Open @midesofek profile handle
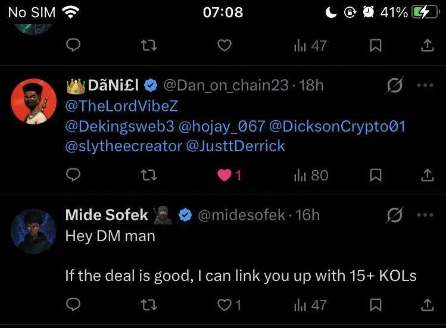The image size is (446, 328). 241,215
